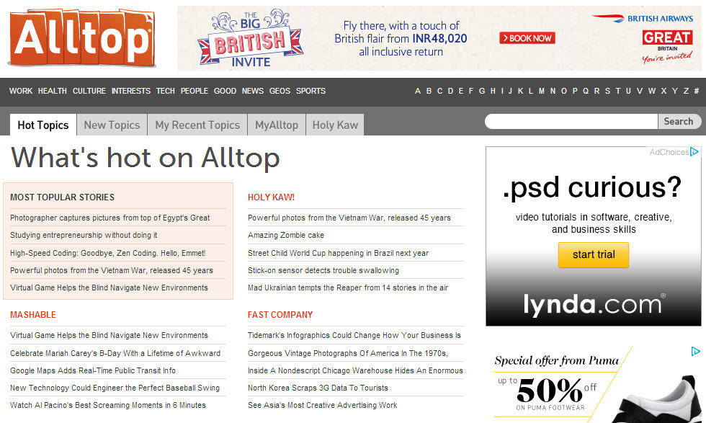Open Nondescript Chicago Warehouse story
Screen dimensions: 706x423
(355, 370)
